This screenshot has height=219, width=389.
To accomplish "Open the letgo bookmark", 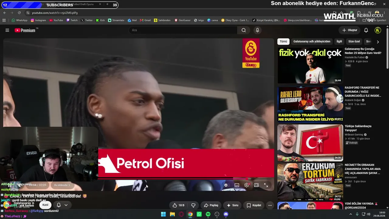I will [199, 20].
